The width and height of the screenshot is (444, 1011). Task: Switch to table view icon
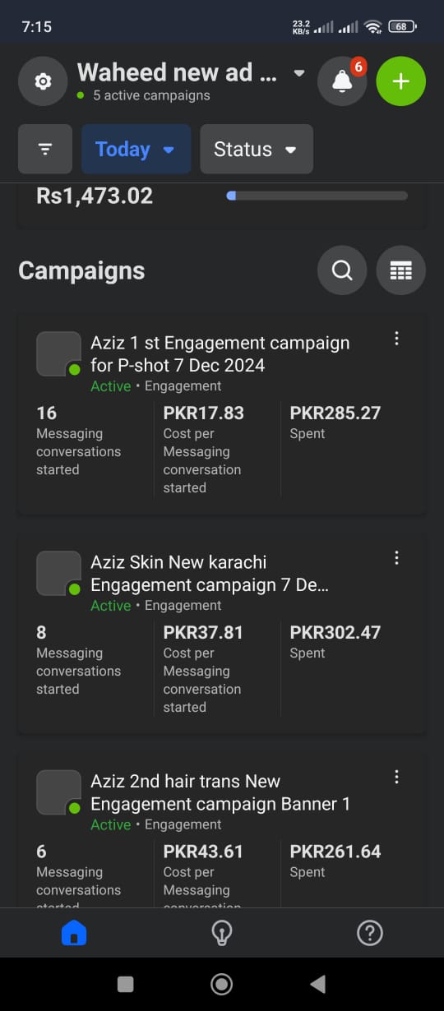(x=400, y=270)
